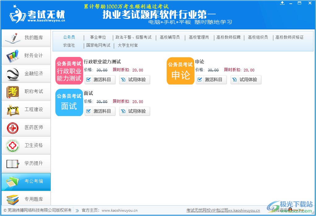316x216 pixels.
Task: Start trial via 试用体验 under 申论
Action: [x=246, y=80]
